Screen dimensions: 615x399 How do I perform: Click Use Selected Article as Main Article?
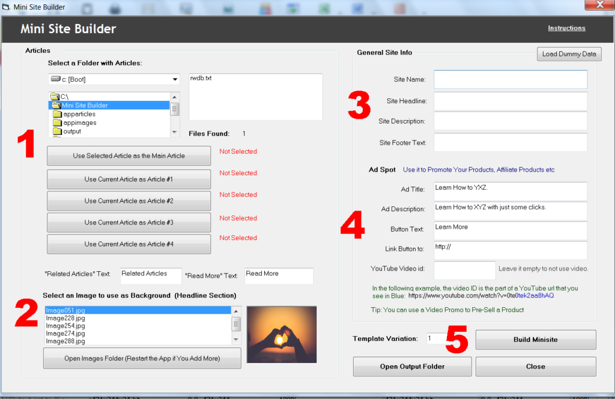point(129,156)
